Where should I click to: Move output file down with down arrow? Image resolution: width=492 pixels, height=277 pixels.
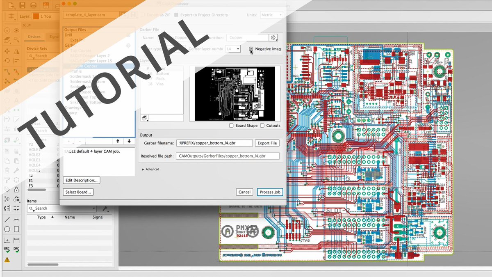129,141
